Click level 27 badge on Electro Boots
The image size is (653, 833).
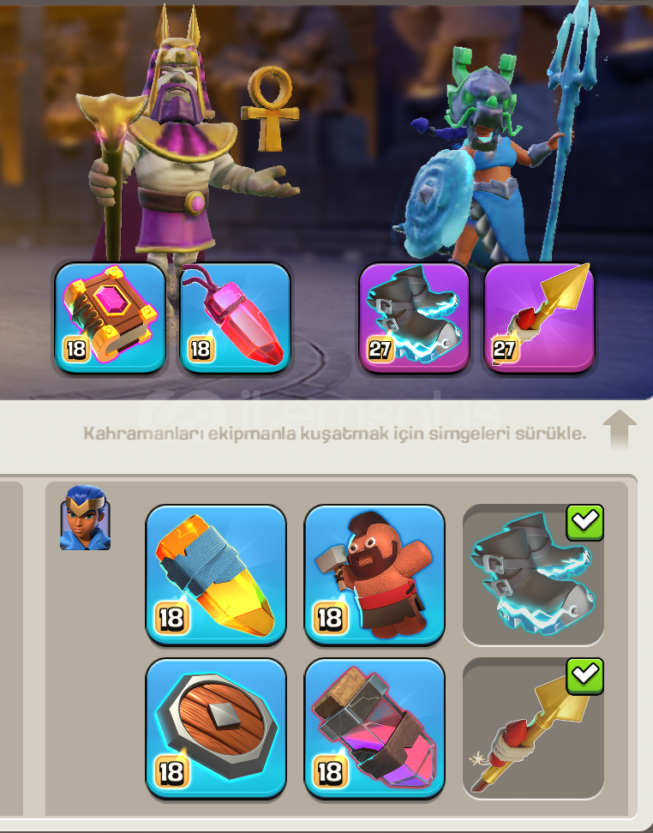pyautogui.click(x=380, y=350)
